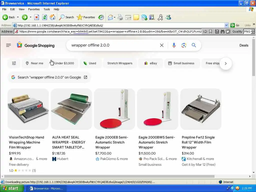Open Eagle 2000EB Semi-Automatic Stretch Wrapper title
Viewport: 256px width, 192px height.
[x=112, y=142]
